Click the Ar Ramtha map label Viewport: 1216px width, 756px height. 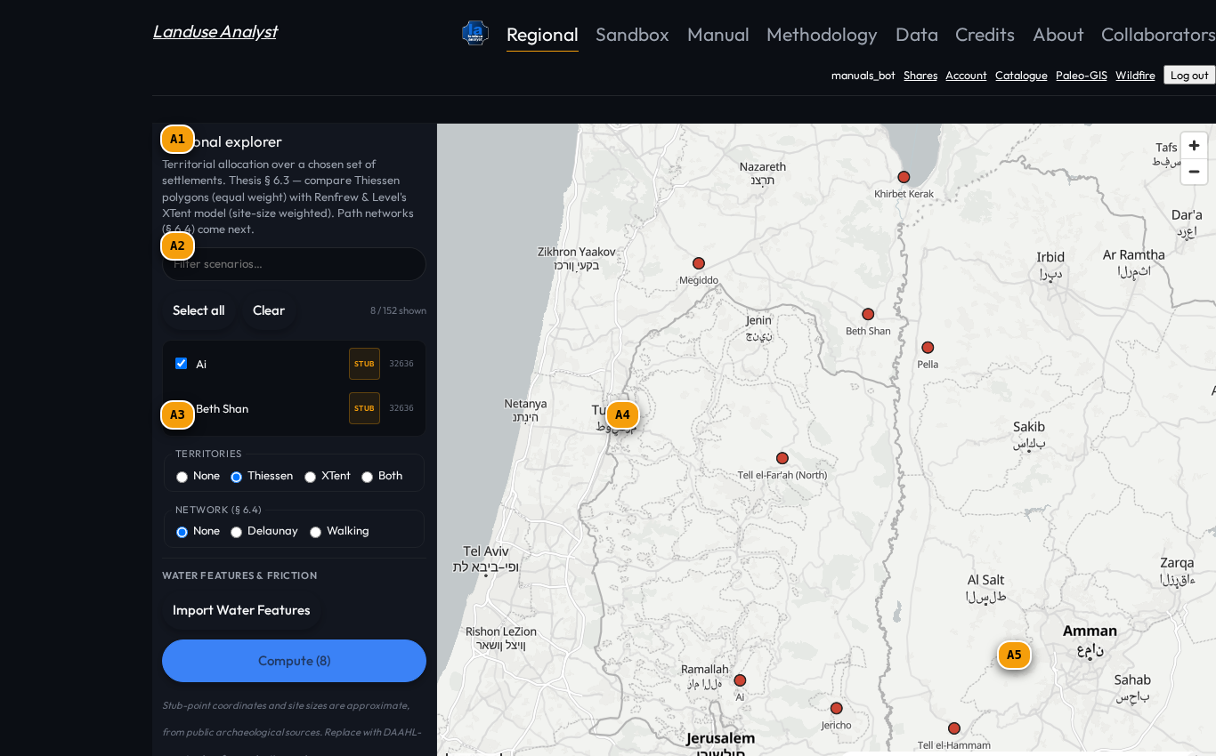pyautogui.click(x=1134, y=254)
